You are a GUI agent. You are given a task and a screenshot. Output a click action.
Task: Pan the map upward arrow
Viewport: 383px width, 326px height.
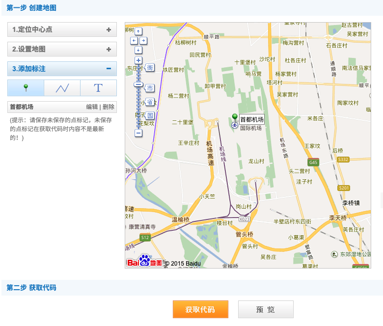point(138,31)
